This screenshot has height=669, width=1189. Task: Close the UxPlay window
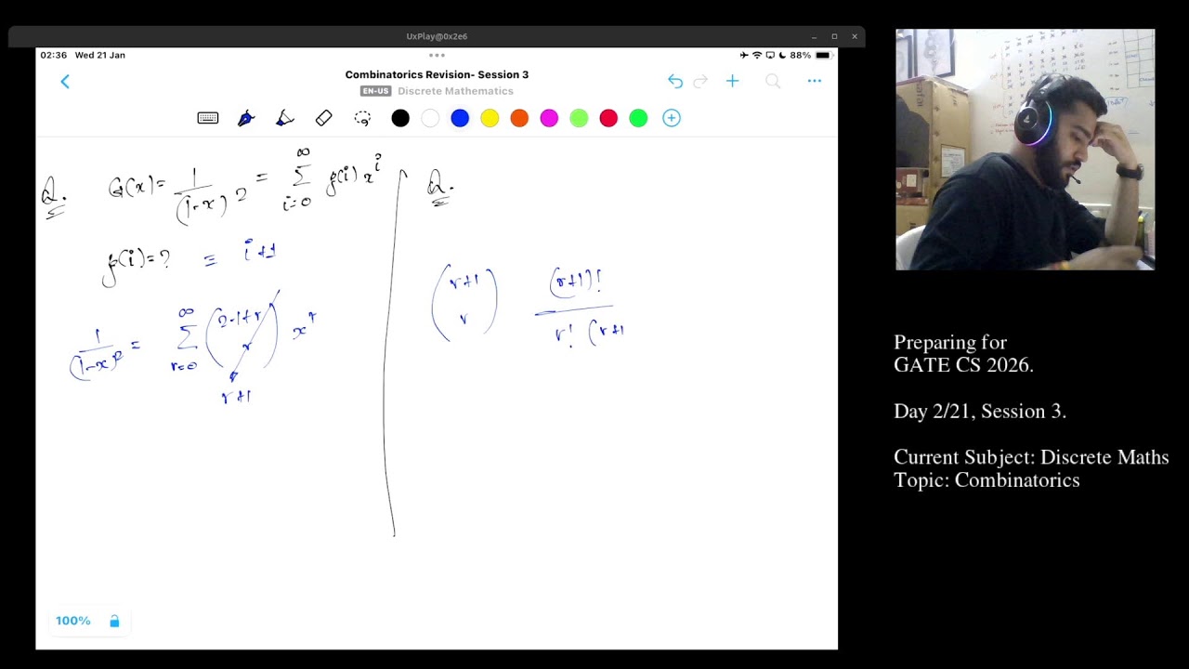tap(855, 36)
